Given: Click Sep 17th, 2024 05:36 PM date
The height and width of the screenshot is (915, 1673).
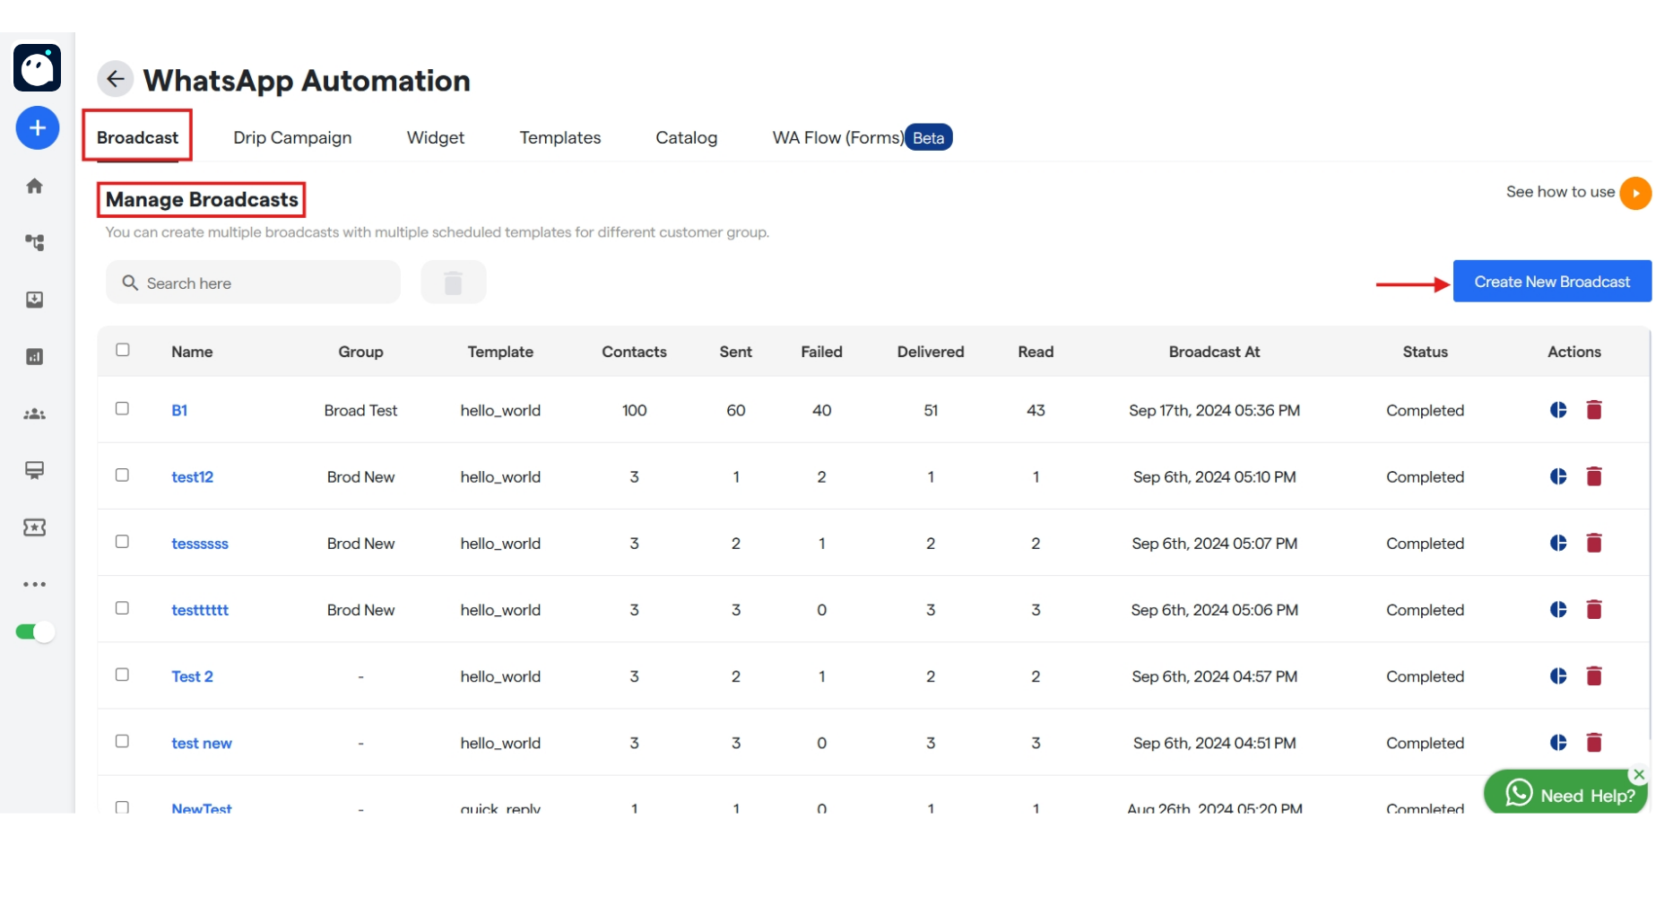Looking at the screenshot, I should pyautogui.click(x=1214, y=410).
